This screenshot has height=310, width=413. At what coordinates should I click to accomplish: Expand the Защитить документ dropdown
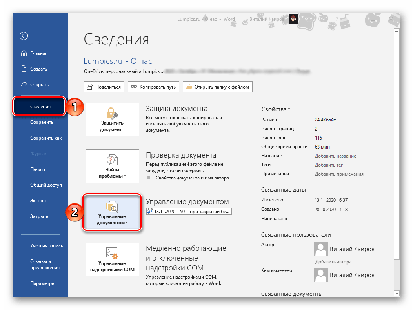(112, 120)
